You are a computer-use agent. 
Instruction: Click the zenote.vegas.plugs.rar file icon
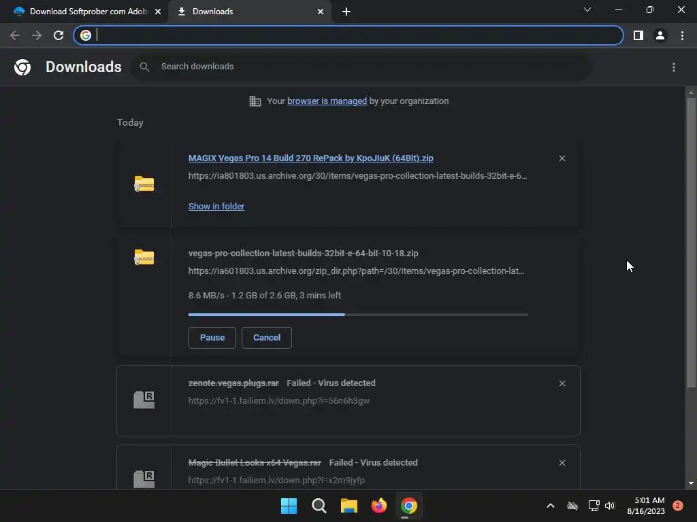click(x=144, y=400)
